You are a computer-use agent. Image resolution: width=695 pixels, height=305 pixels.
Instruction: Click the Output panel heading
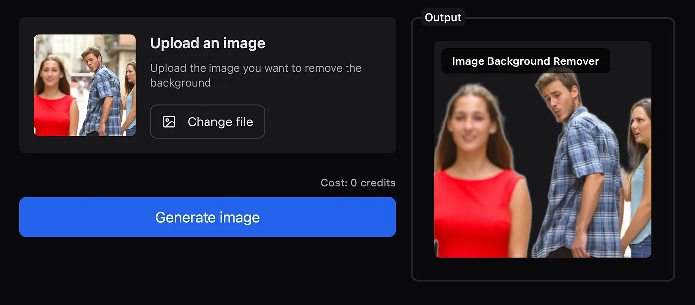click(x=443, y=18)
